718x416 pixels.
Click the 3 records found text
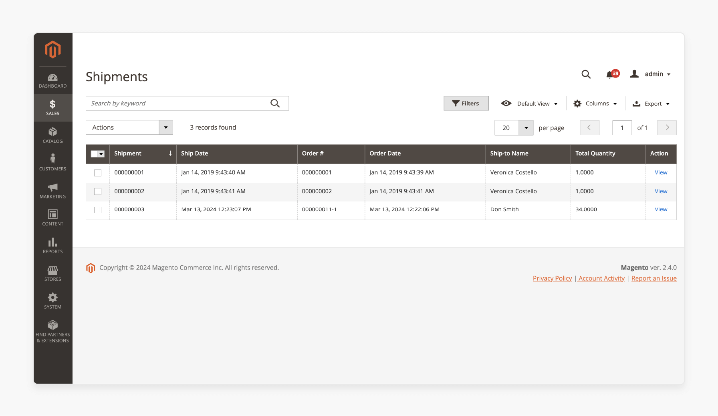213,128
